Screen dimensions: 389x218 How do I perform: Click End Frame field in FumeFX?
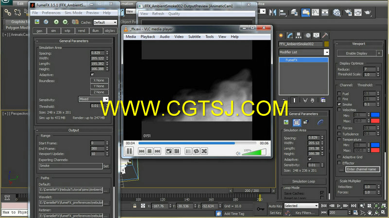tap(98, 148)
